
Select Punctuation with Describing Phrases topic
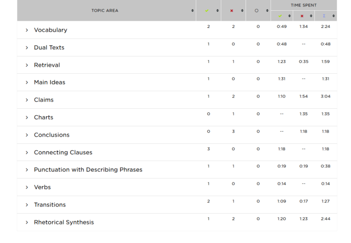click(88, 169)
